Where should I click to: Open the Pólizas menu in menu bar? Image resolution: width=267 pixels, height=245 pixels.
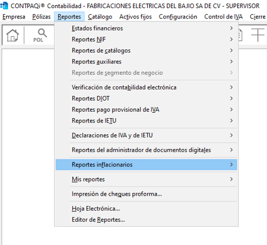tap(41, 17)
